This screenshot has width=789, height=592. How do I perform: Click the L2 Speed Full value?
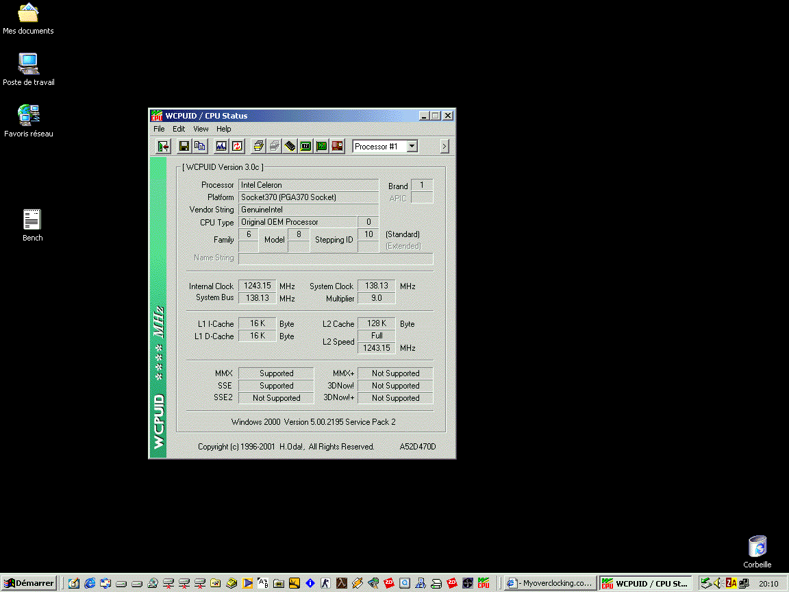[377, 336]
